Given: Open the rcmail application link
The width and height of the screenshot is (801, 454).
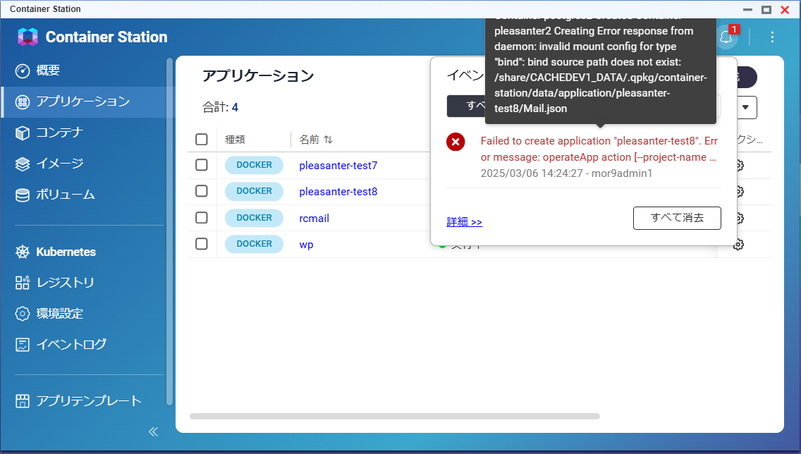Looking at the screenshot, I should click(314, 218).
